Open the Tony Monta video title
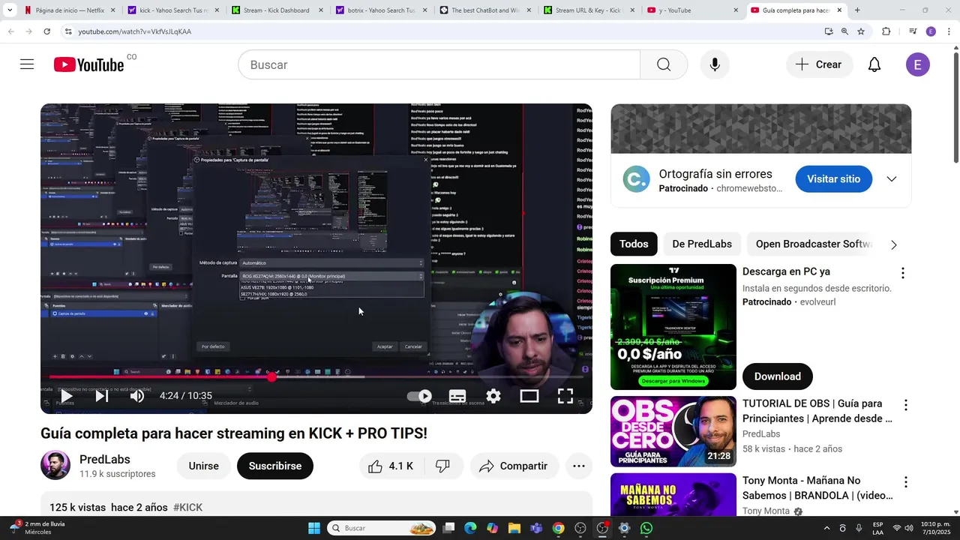This screenshot has width=960, height=540. click(x=817, y=488)
